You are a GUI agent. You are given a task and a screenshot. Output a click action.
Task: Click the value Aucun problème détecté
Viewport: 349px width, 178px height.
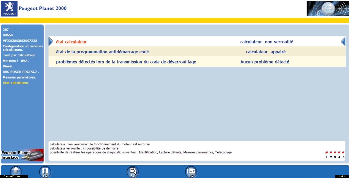[265, 62]
